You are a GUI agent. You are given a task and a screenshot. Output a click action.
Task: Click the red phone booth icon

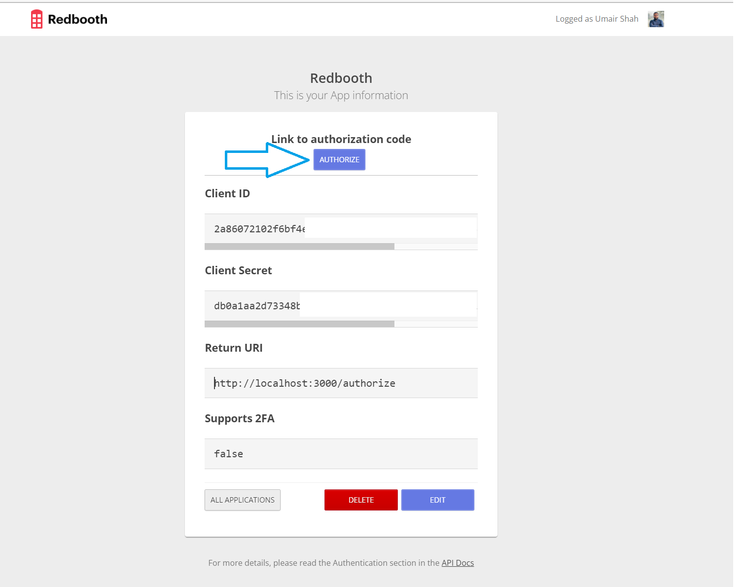click(x=37, y=18)
